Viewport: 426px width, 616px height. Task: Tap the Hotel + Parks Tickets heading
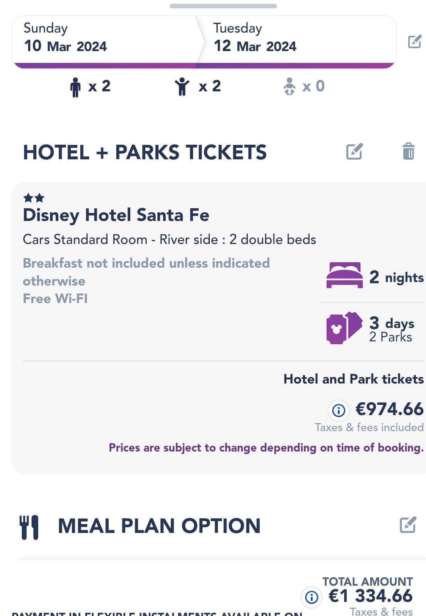145,152
